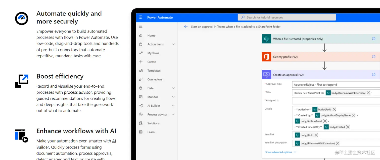Remove body/{FilenameWithExtension} token from Title
Image resolution: width=380 pixels, height=160 pixels.
tap(368, 93)
